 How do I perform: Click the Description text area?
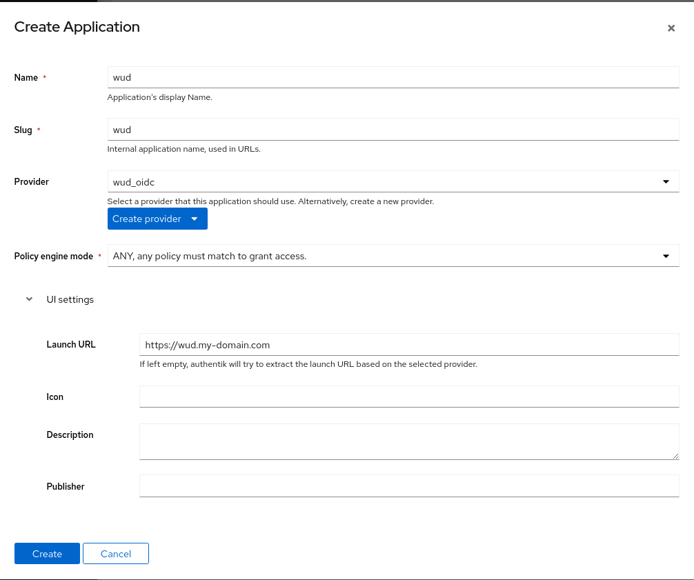coord(409,441)
